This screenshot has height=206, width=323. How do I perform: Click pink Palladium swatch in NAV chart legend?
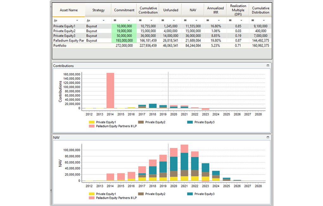pyautogui.click(x=92, y=198)
